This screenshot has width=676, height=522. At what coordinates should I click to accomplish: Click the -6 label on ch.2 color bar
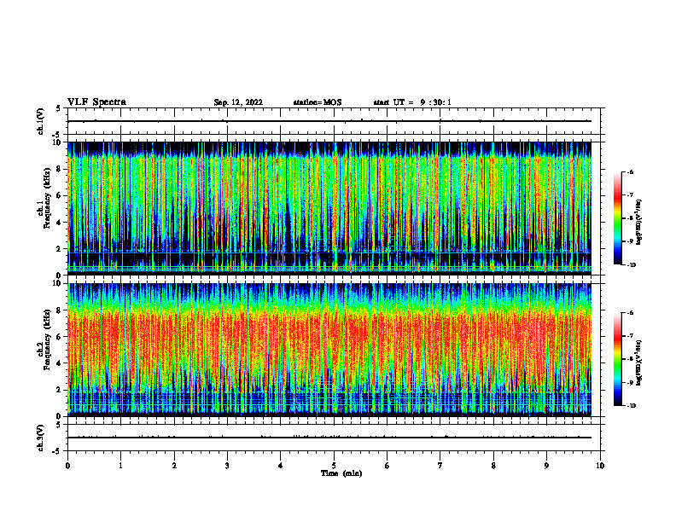coord(631,313)
